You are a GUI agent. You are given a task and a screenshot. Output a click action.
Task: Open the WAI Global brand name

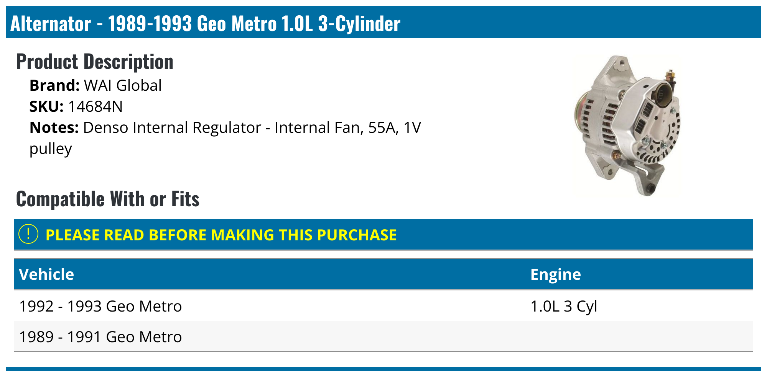[123, 85]
